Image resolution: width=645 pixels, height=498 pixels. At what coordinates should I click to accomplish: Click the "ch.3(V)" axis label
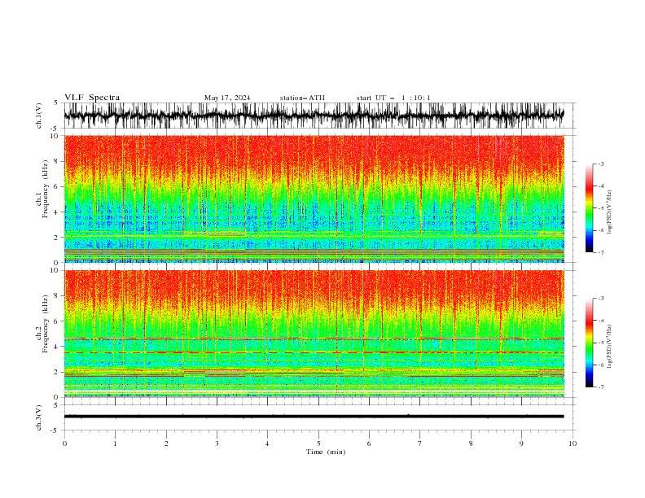point(39,417)
